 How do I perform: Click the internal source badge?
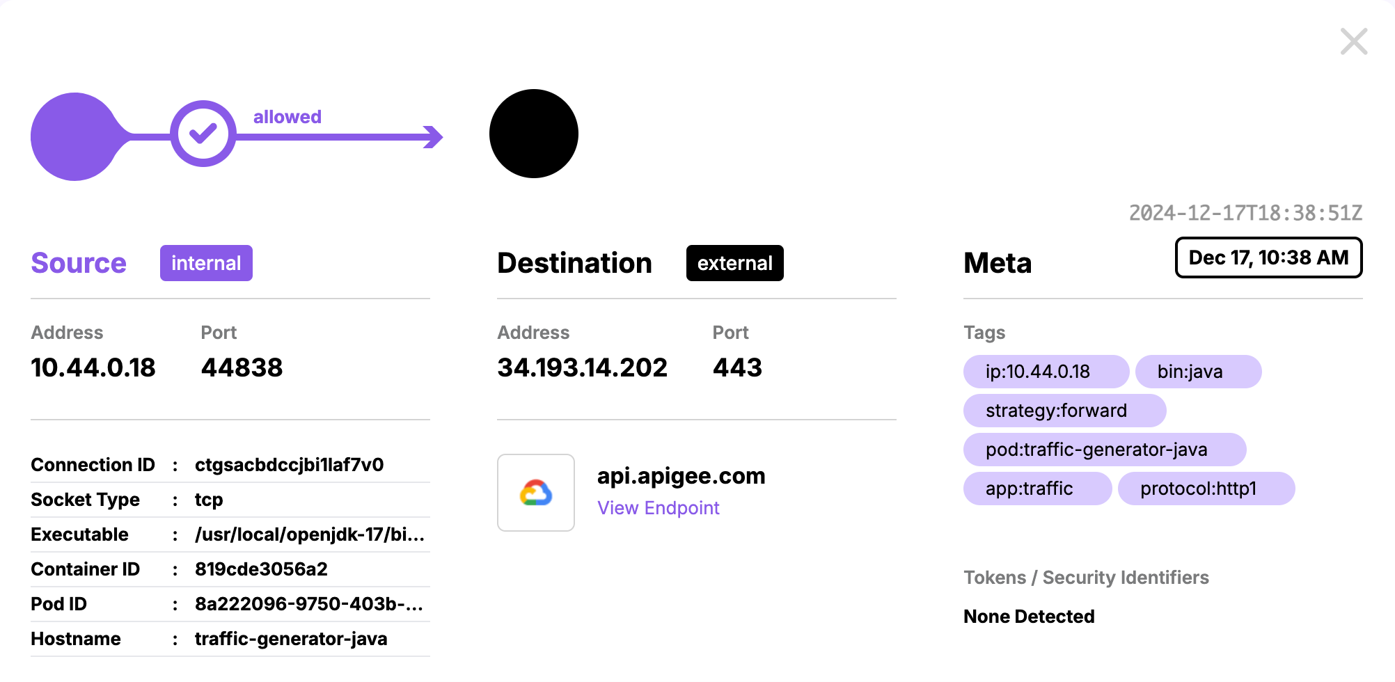click(206, 263)
